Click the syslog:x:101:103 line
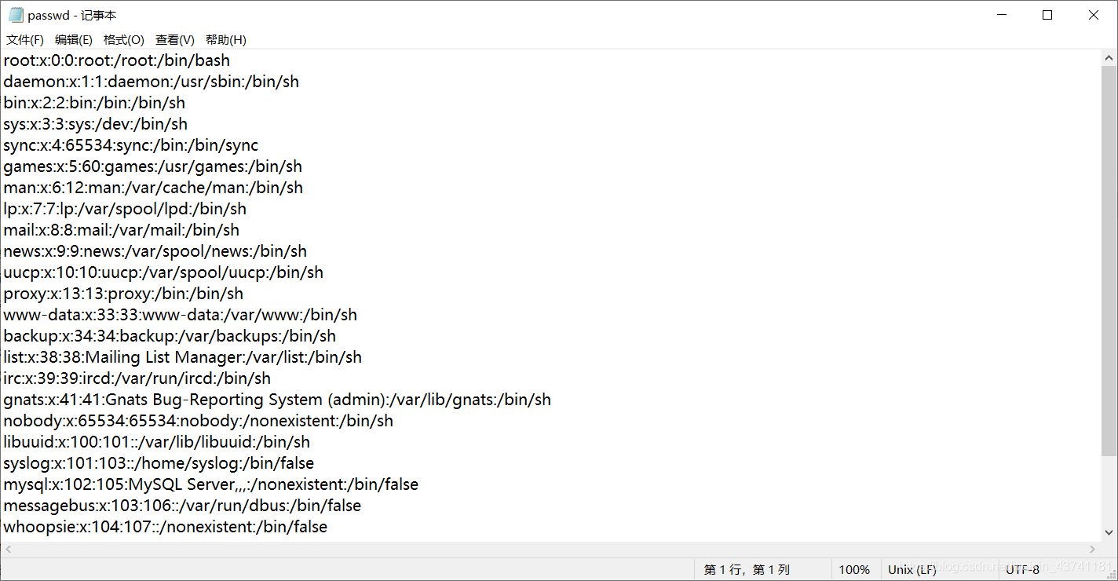This screenshot has width=1118, height=581. [159, 463]
